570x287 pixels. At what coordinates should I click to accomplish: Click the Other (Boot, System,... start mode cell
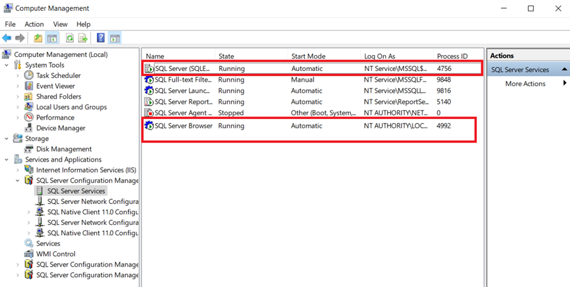(324, 113)
